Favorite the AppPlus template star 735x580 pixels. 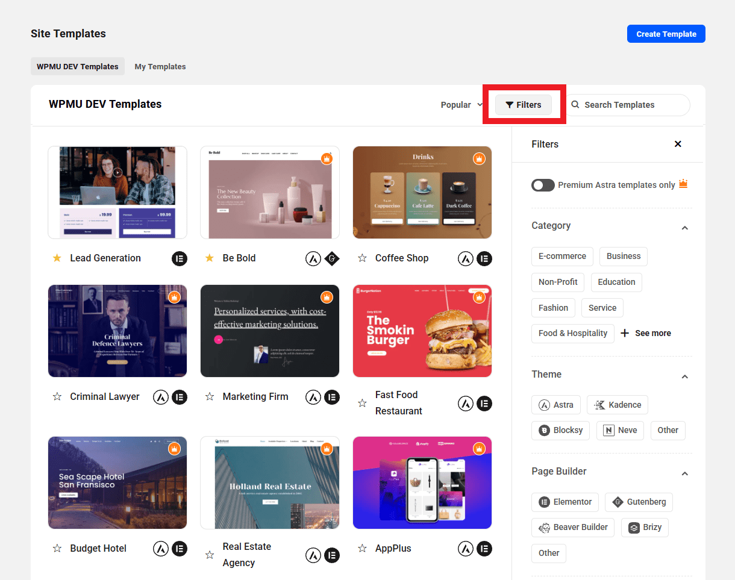pos(362,548)
